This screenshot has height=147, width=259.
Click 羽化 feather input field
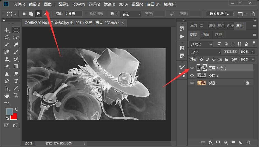tap(74, 14)
